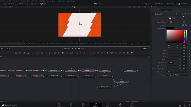The width and height of the screenshot is (191, 107).
Task: Open the Effects Library panel
Action: click(23, 4)
